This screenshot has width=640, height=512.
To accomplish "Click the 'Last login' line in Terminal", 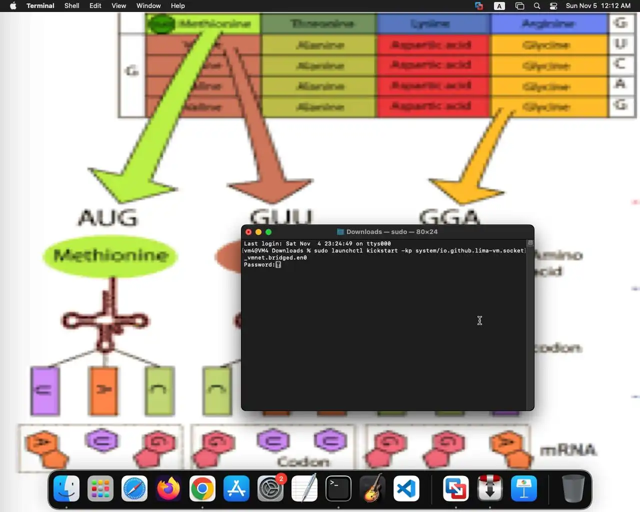I will tap(317, 244).
